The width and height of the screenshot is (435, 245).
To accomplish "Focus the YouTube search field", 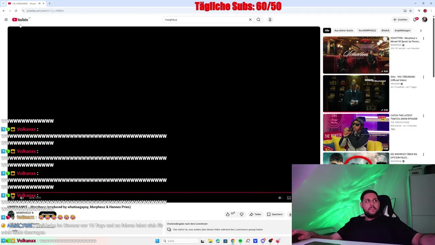I will (x=205, y=20).
